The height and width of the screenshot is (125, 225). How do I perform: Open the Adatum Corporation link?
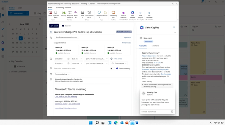click(149, 56)
